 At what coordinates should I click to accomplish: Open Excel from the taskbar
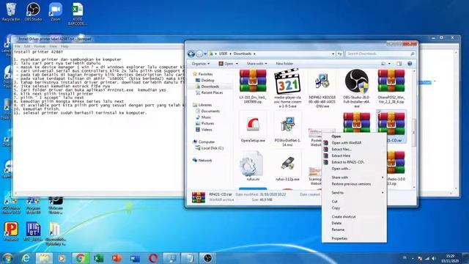(98, 258)
